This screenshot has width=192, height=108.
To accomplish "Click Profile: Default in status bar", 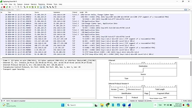I will 187,101.
